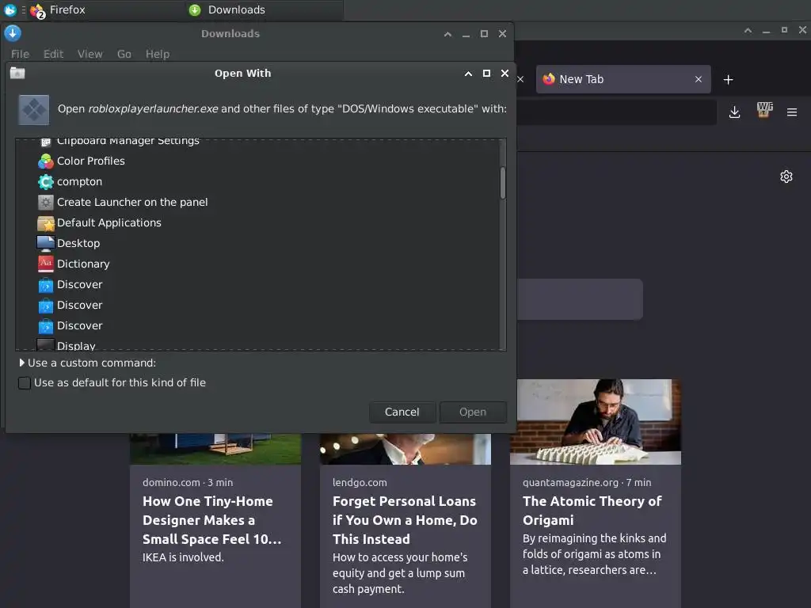This screenshot has width=811, height=608.
Task: Open the File menu in Downloads window
Action: [20, 55]
